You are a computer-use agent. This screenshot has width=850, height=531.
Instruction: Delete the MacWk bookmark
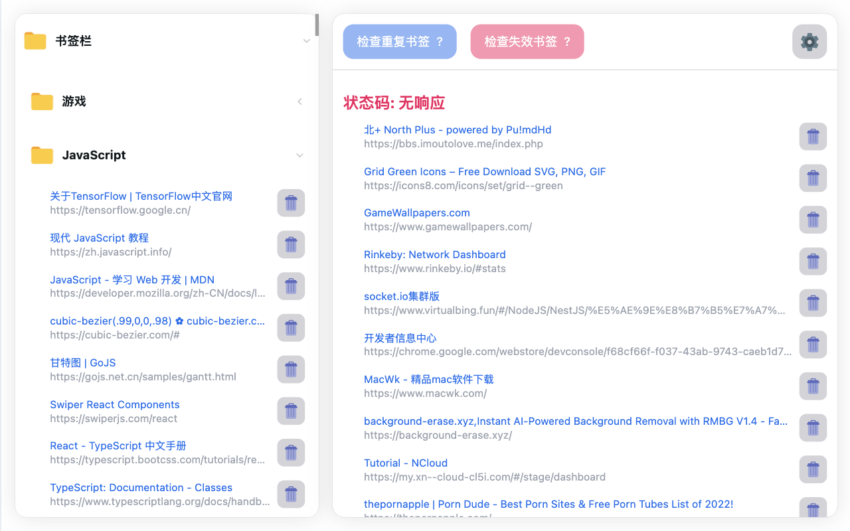[x=813, y=386]
